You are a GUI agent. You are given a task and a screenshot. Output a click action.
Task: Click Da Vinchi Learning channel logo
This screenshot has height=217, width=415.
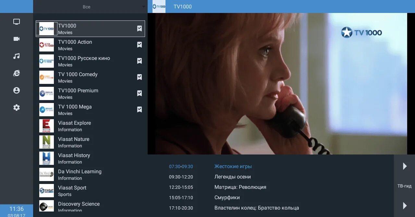click(46, 175)
